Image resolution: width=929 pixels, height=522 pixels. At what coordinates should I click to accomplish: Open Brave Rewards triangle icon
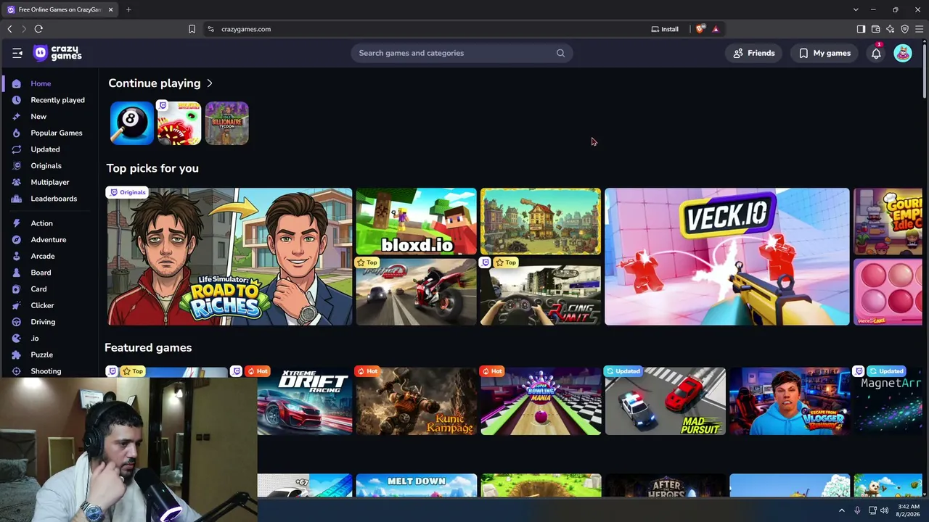pyautogui.click(x=716, y=29)
